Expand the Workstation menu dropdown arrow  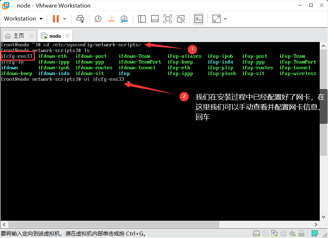coord(41,19)
